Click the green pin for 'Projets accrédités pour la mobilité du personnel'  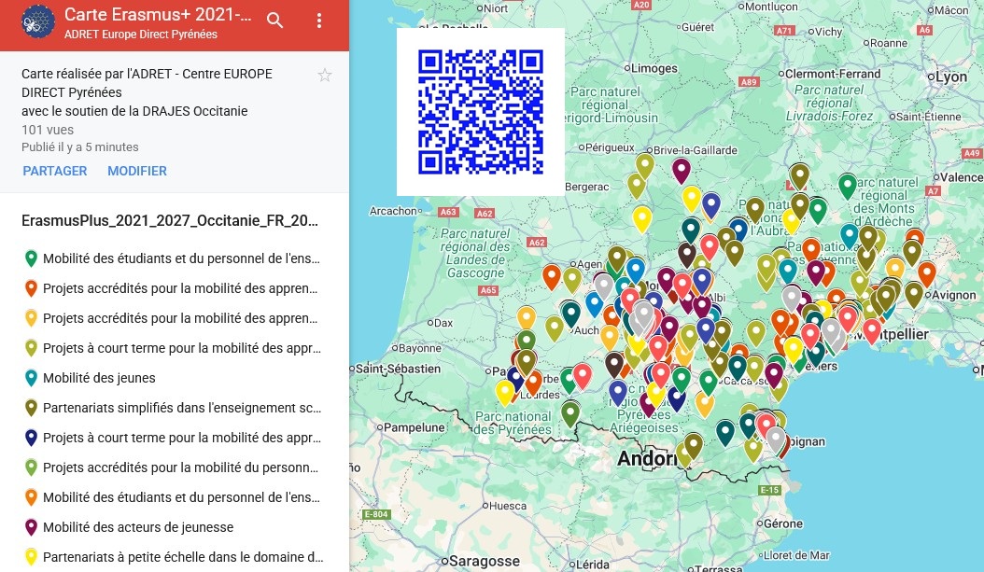click(31, 467)
